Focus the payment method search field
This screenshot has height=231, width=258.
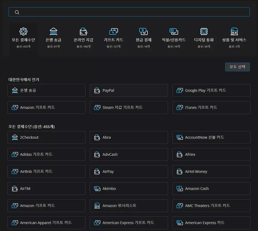tap(129, 12)
